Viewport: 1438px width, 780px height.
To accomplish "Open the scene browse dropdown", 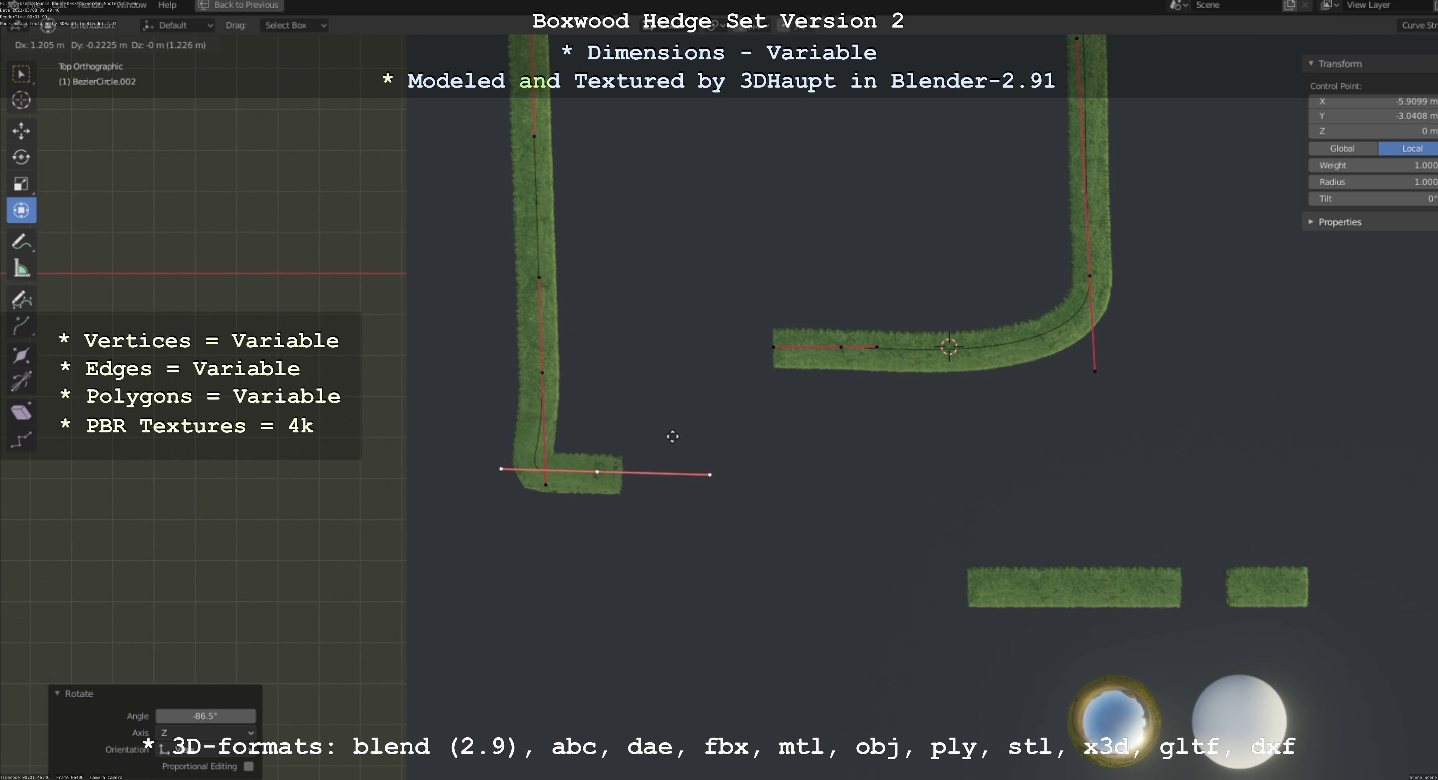I will [1178, 5].
